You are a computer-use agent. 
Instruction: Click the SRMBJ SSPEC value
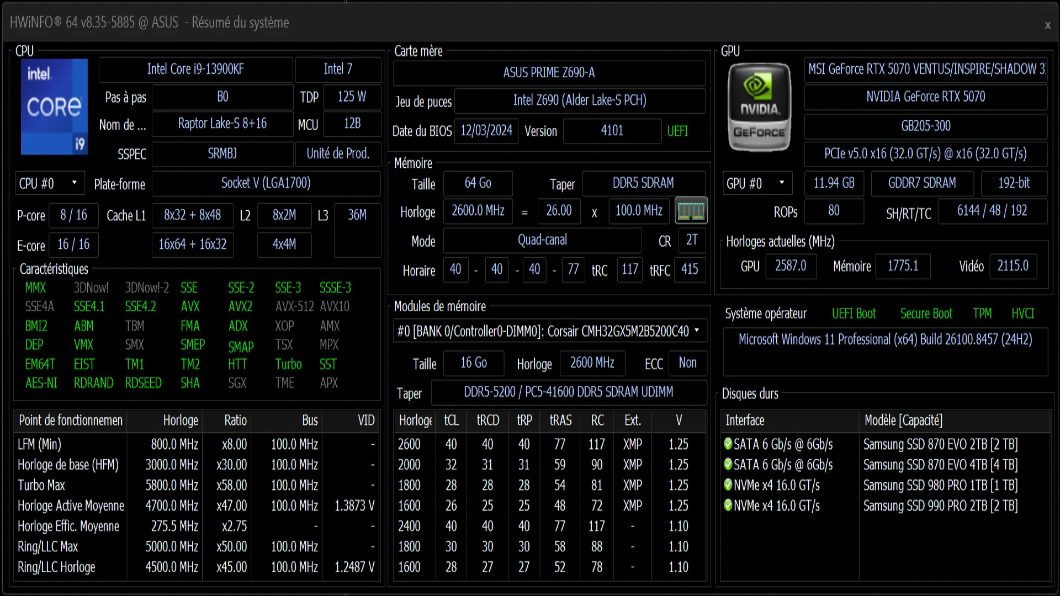pos(222,153)
